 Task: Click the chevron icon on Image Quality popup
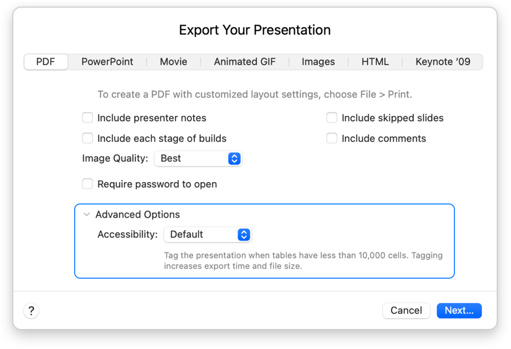(234, 158)
